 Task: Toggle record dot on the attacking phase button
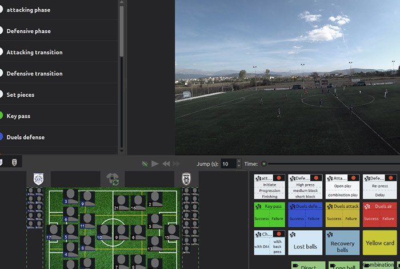[280, 179]
